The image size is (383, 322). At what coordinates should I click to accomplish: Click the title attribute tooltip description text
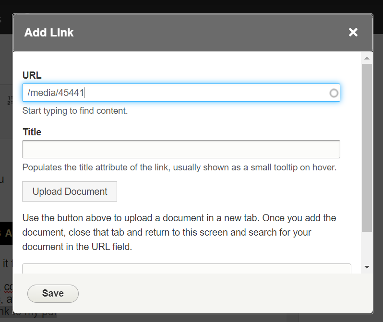point(179,167)
